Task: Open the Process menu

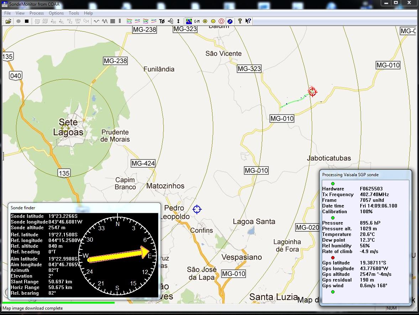Action: (37, 13)
